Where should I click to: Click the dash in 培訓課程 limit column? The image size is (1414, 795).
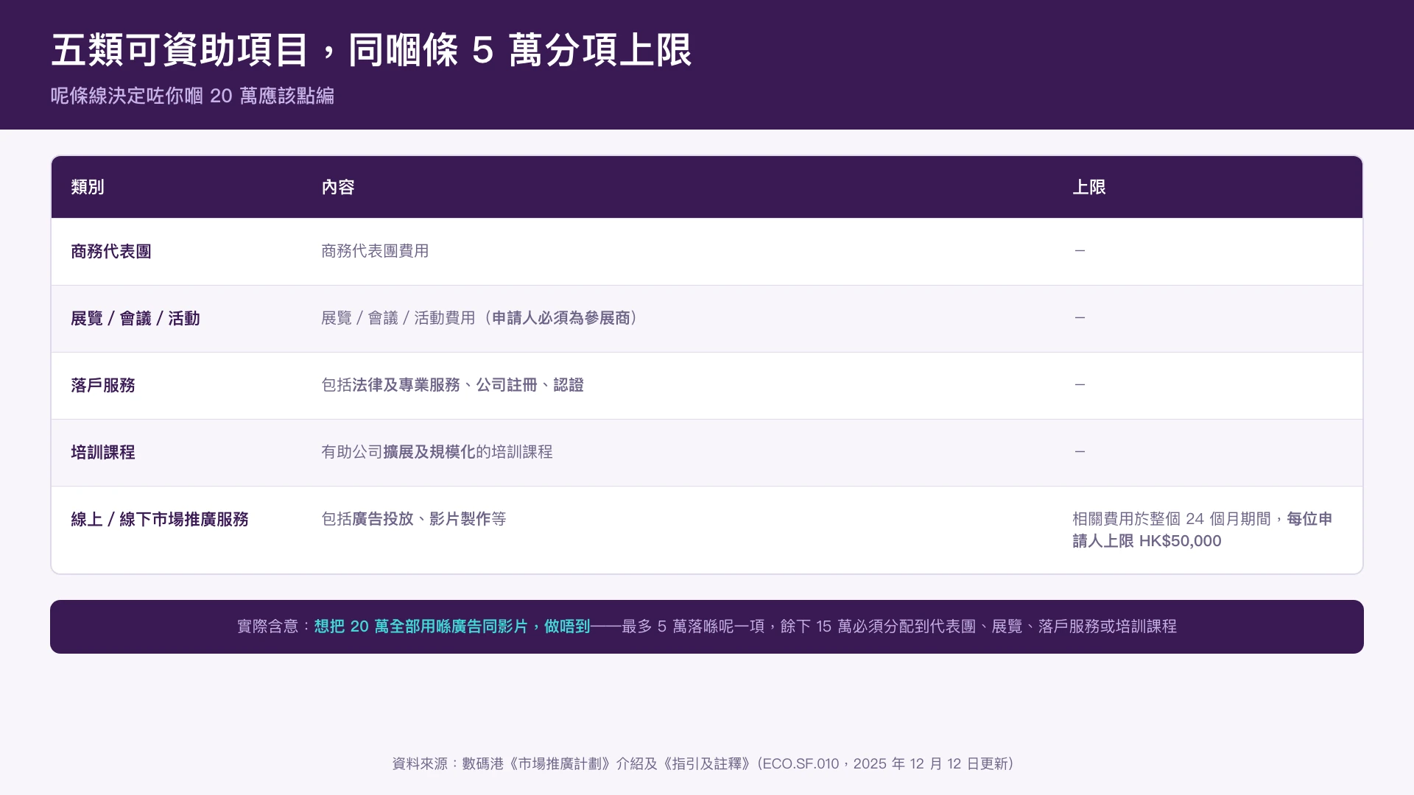(1080, 452)
